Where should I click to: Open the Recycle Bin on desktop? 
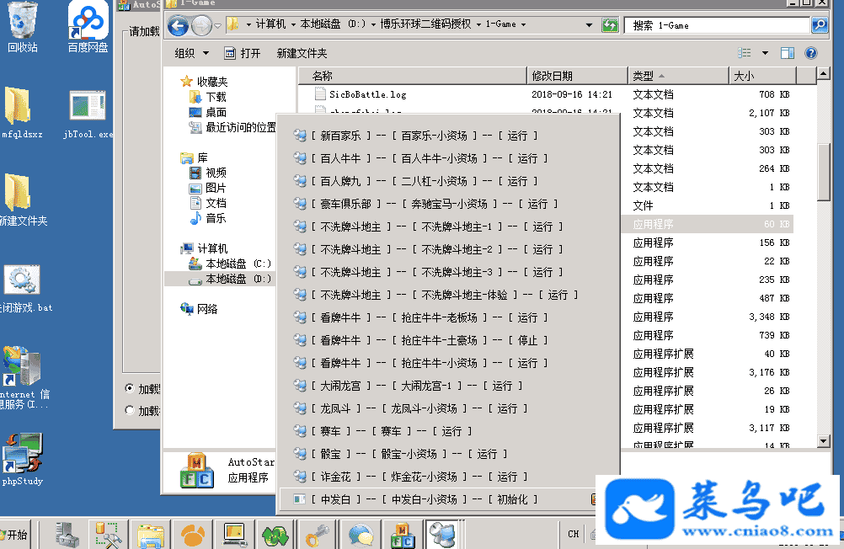(23, 25)
